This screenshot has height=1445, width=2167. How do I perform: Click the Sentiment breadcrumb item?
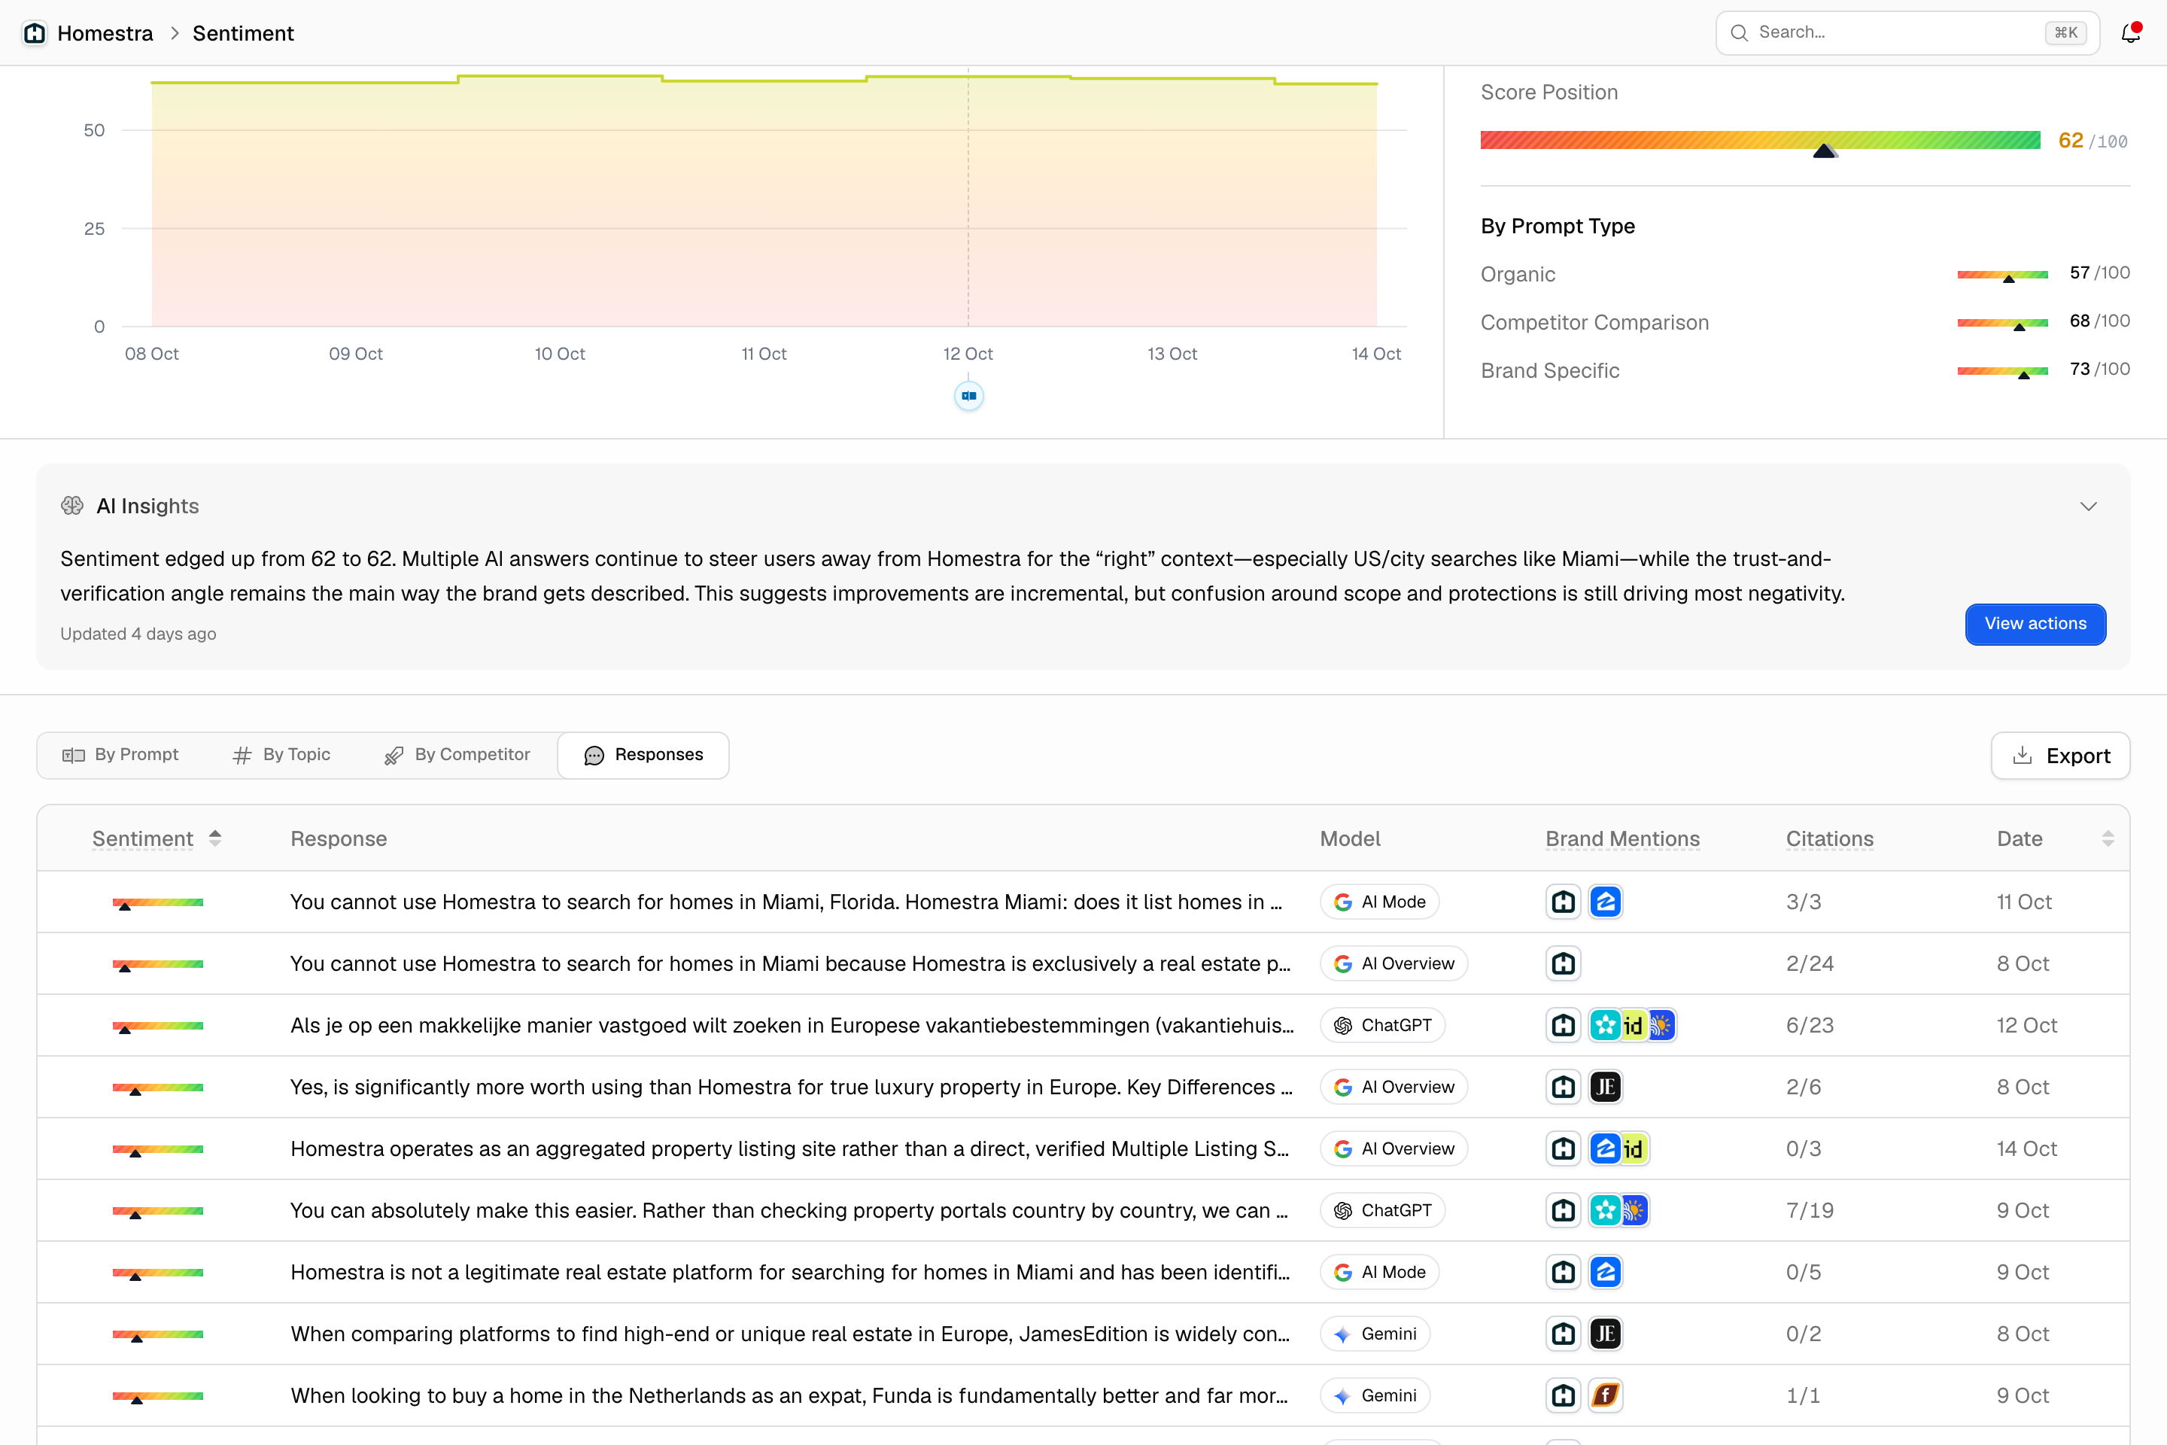[243, 33]
